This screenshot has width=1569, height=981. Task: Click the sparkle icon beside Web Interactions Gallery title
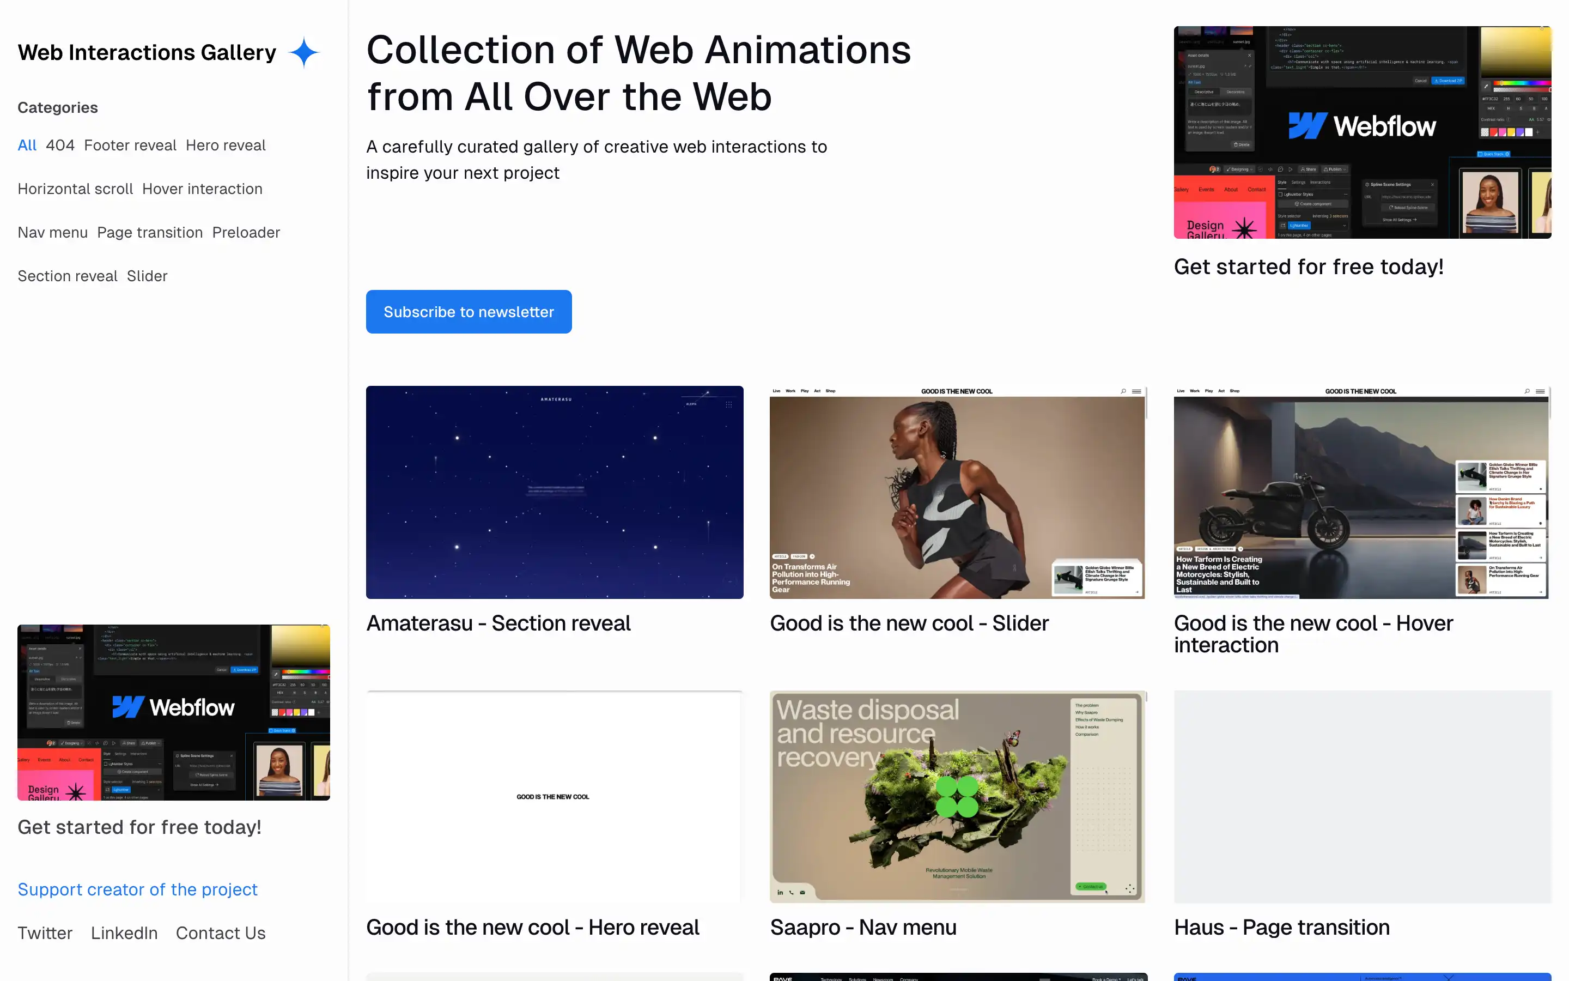tap(303, 52)
